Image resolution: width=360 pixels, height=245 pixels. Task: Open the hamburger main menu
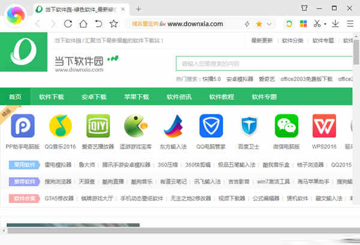tap(350, 23)
